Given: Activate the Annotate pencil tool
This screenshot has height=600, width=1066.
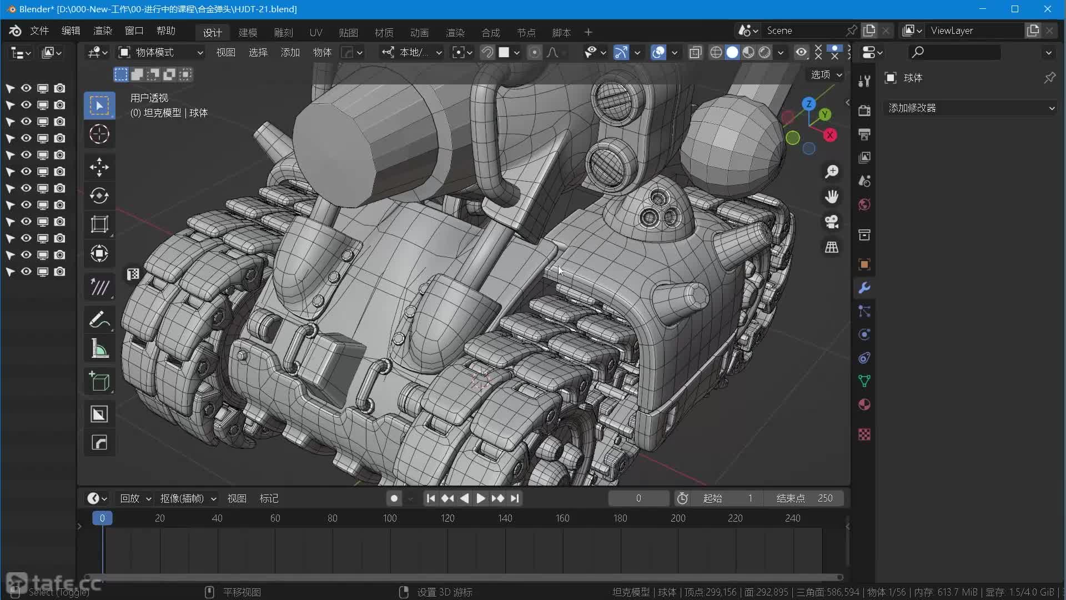Looking at the screenshot, I should point(99,320).
